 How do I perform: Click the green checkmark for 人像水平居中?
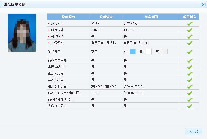pyautogui.click(x=190, y=106)
